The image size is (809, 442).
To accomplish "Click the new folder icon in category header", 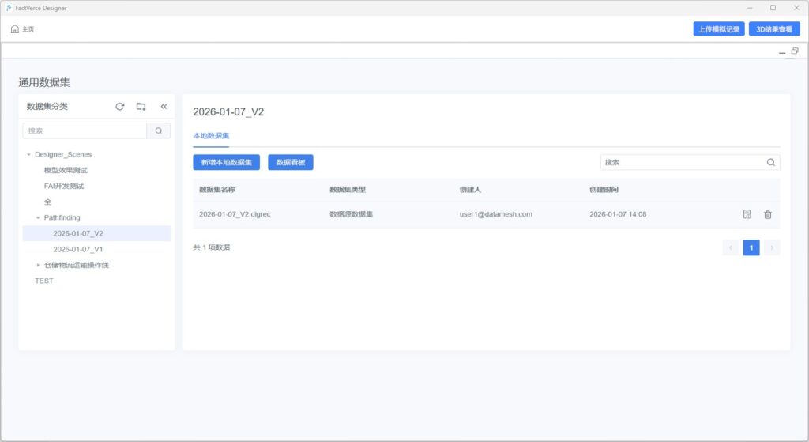I will pos(141,107).
